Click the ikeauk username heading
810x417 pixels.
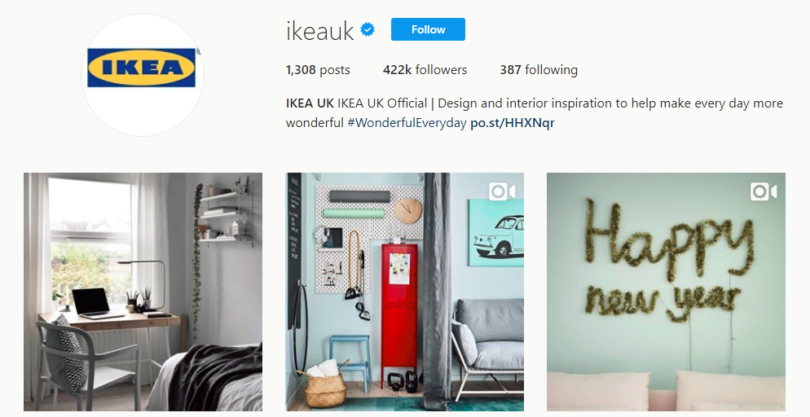tap(319, 30)
